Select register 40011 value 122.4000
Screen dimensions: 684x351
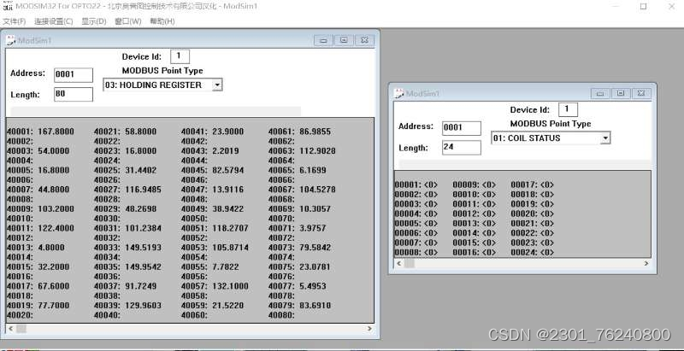pos(56,228)
